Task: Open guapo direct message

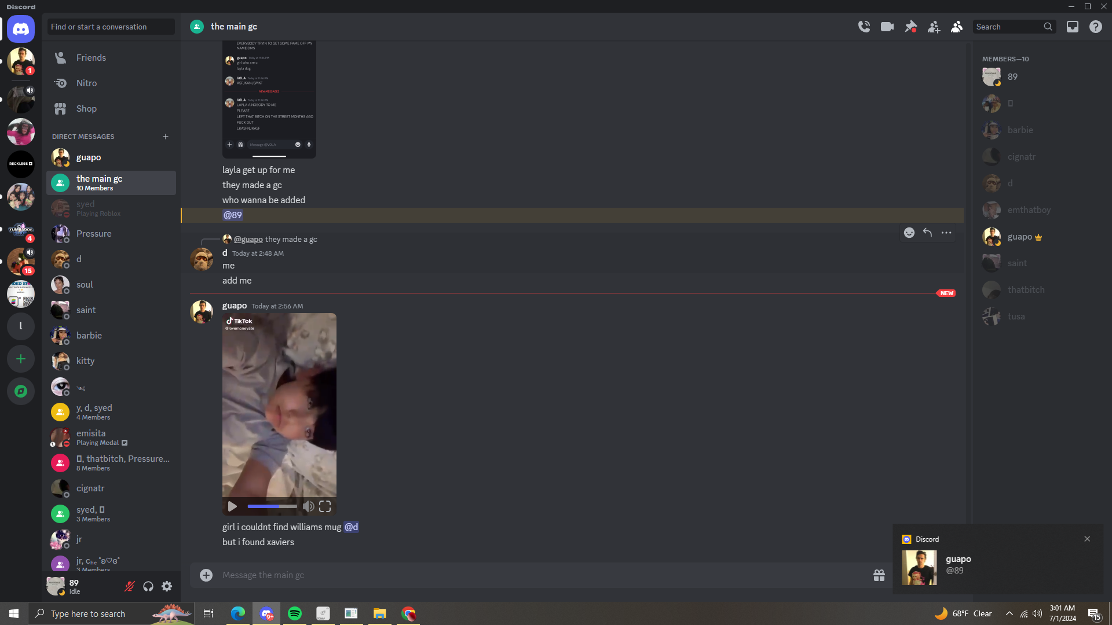Action: (111, 157)
